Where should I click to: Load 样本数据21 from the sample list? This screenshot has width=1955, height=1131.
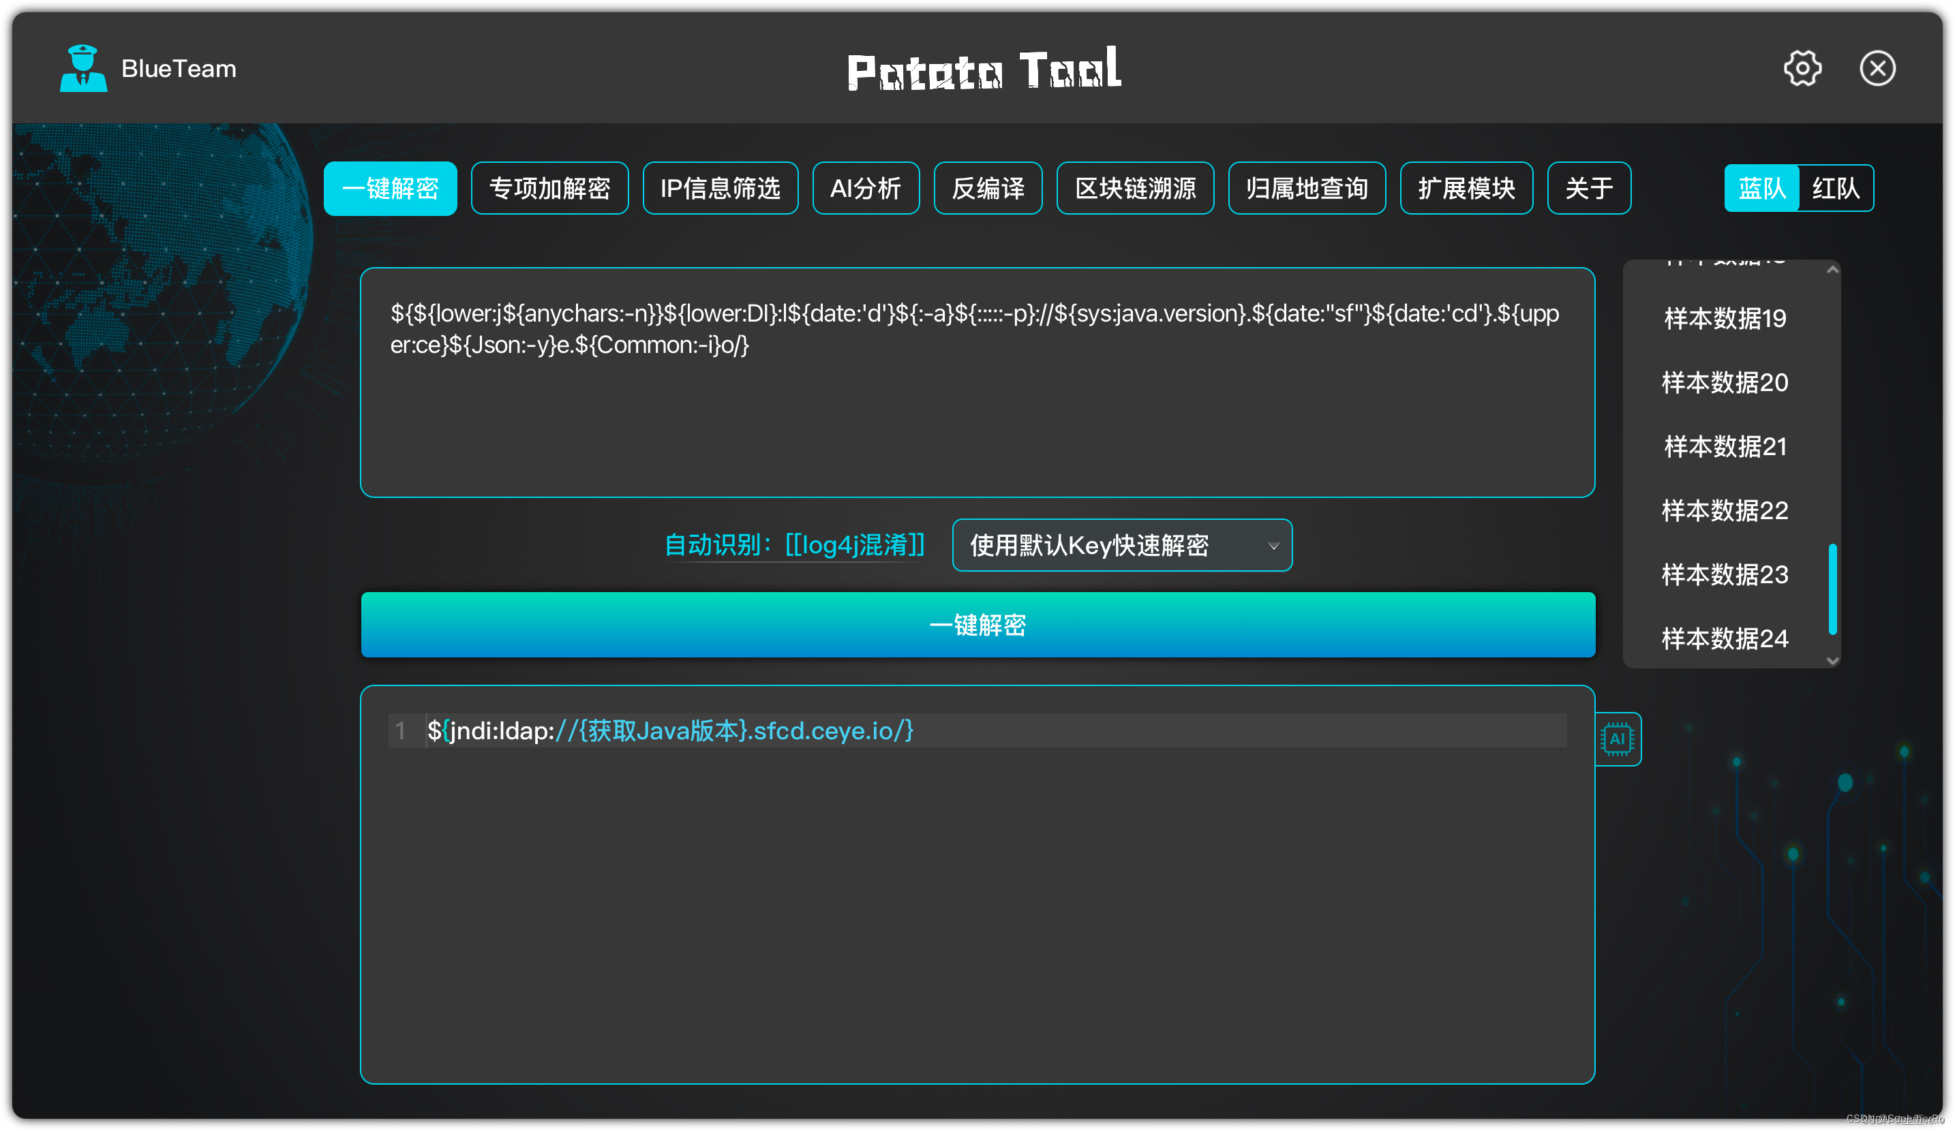1725,446
